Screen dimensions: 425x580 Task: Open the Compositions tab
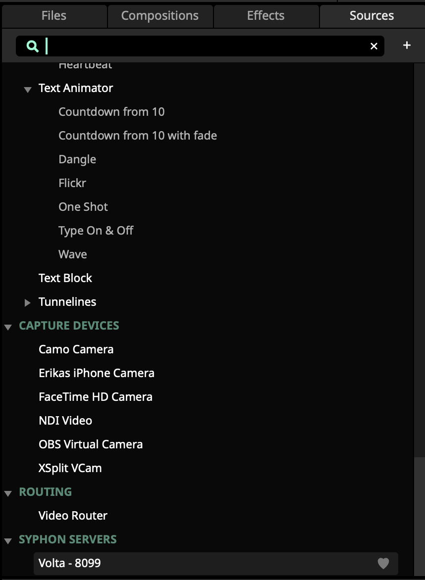(160, 16)
